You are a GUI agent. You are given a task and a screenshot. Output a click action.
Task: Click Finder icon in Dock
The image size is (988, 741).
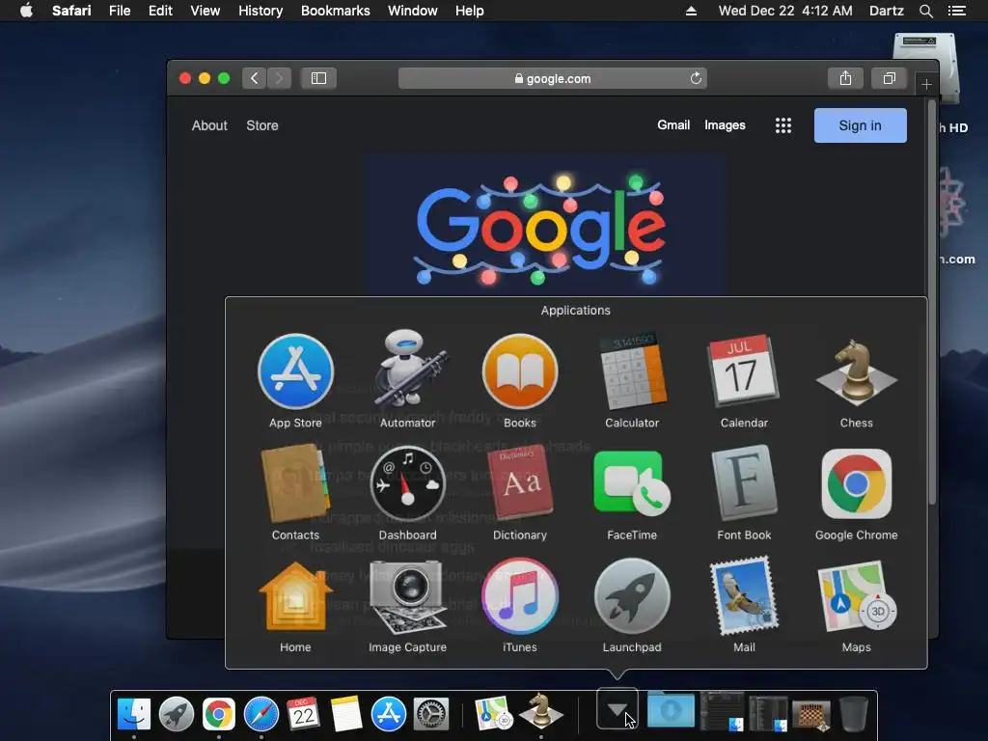click(x=133, y=714)
